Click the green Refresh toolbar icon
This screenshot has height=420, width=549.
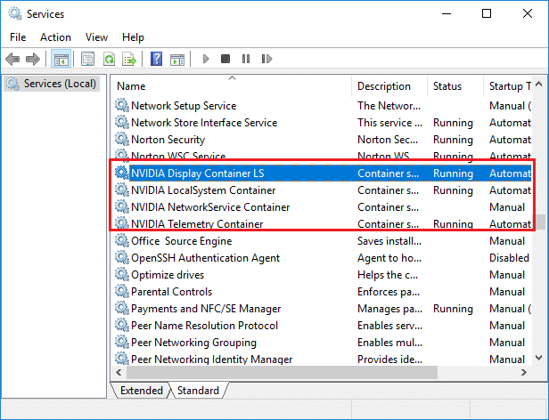[x=109, y=60]
